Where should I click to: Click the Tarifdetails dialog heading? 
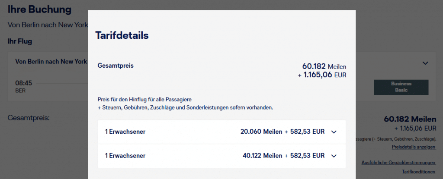tap(122, 35)
